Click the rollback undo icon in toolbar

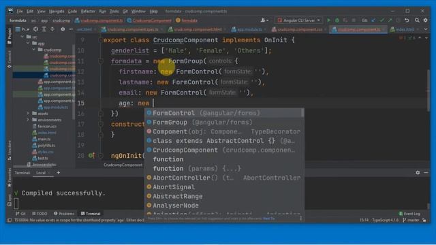[x=407, y=20]
